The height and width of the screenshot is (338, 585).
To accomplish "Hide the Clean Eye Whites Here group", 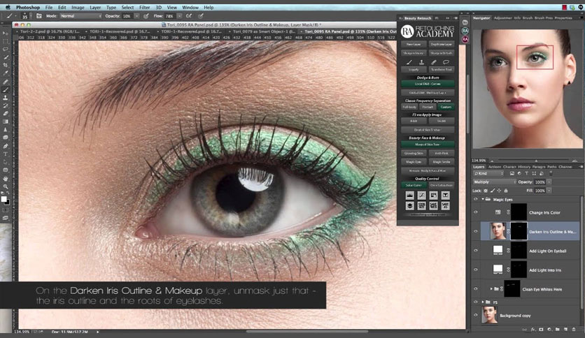I will (x=476, y=289).
